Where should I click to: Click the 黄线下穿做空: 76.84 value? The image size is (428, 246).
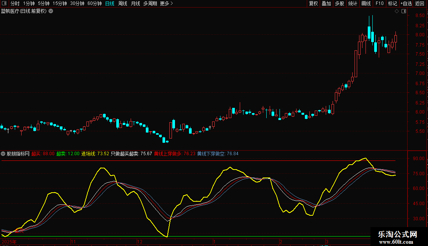[x=218, y=154]
